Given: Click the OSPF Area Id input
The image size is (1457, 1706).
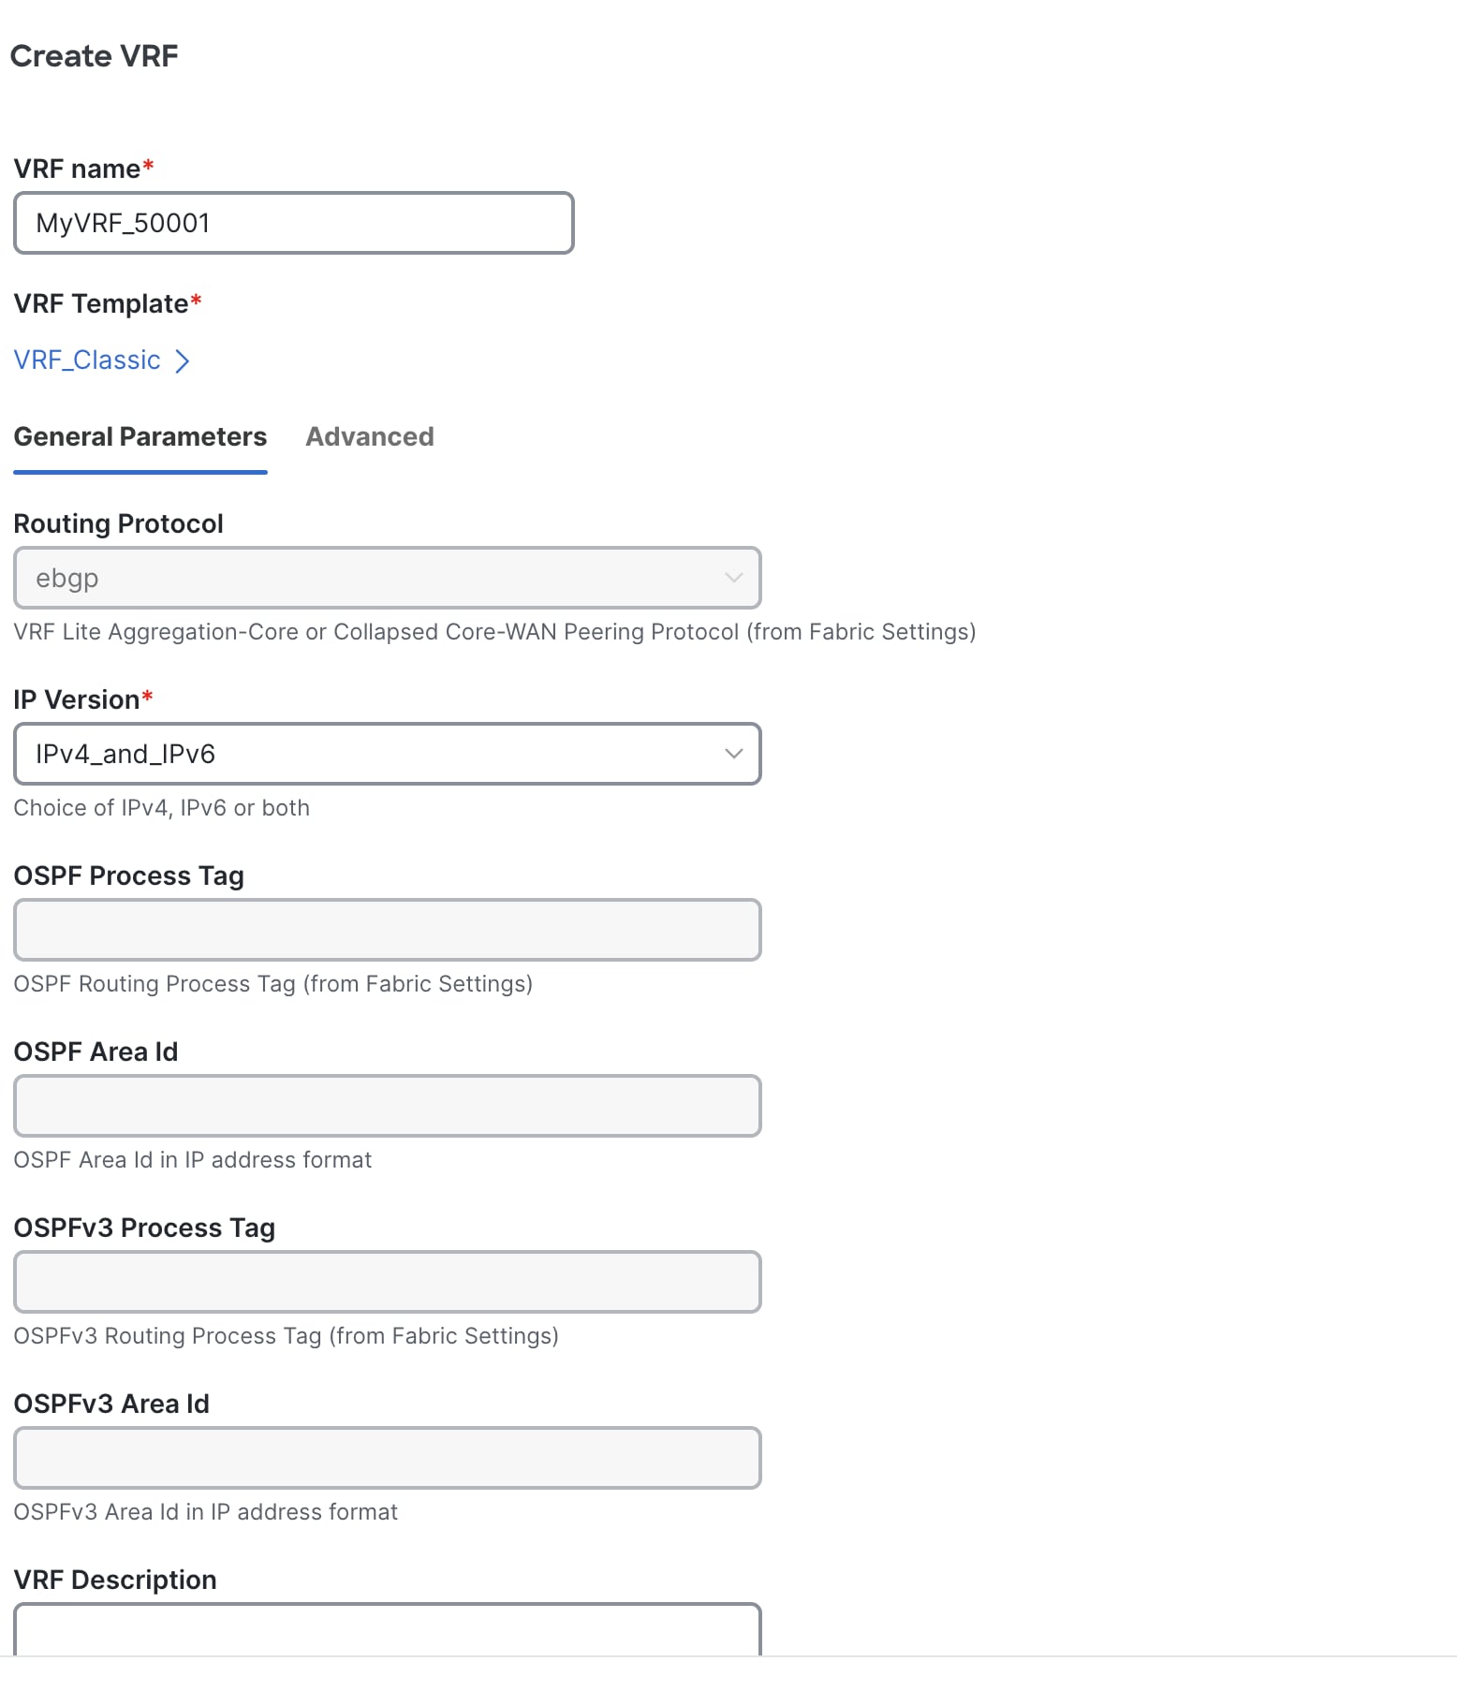Looking at the screenshot, I should pyautogui.click(x=387, y=1106).
